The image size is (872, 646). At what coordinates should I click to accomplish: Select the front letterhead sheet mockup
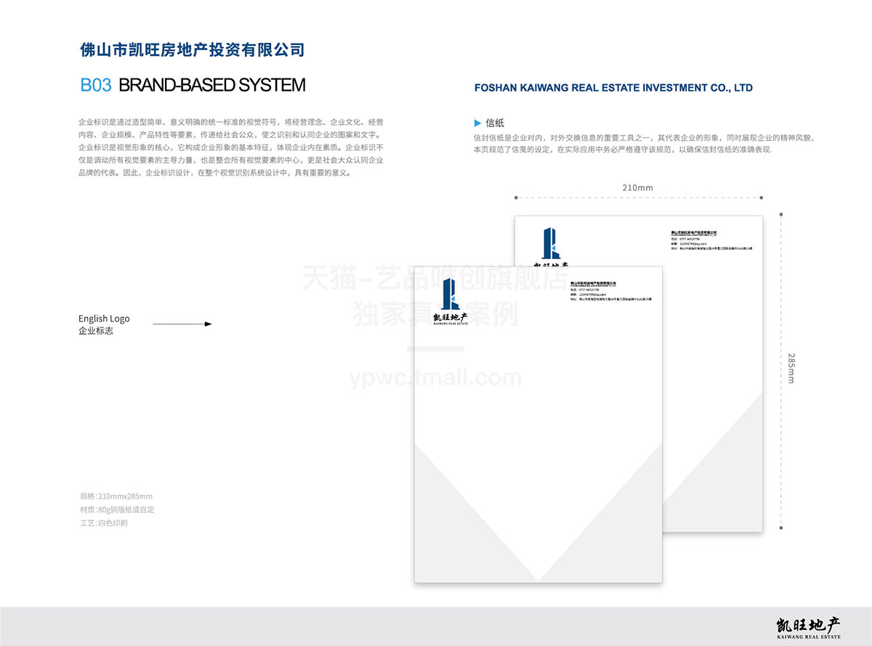pos(538,425)
